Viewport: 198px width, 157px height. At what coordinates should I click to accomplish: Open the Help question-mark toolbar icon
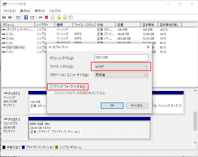click(x=26, y=17)
